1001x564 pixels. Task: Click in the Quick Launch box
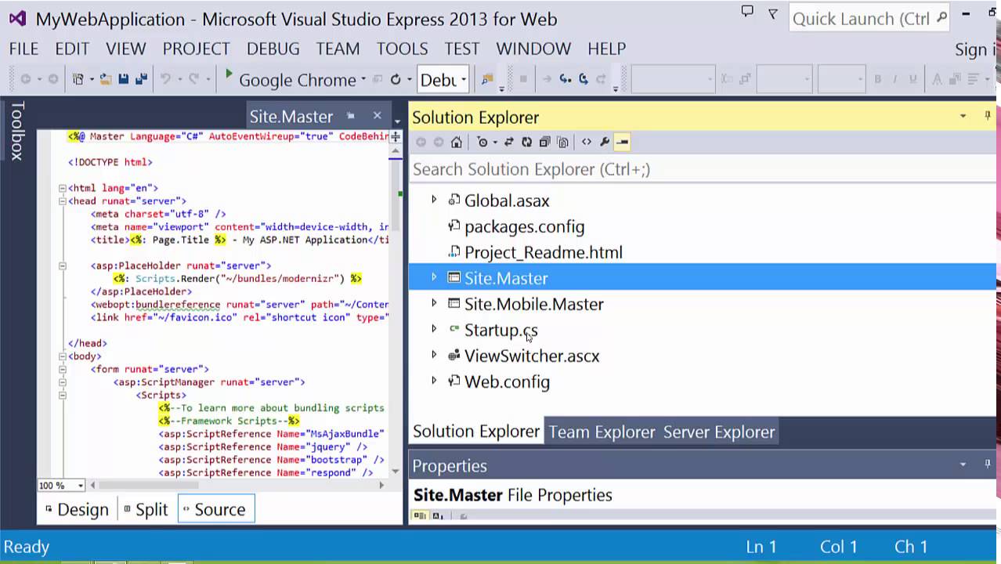869,18
